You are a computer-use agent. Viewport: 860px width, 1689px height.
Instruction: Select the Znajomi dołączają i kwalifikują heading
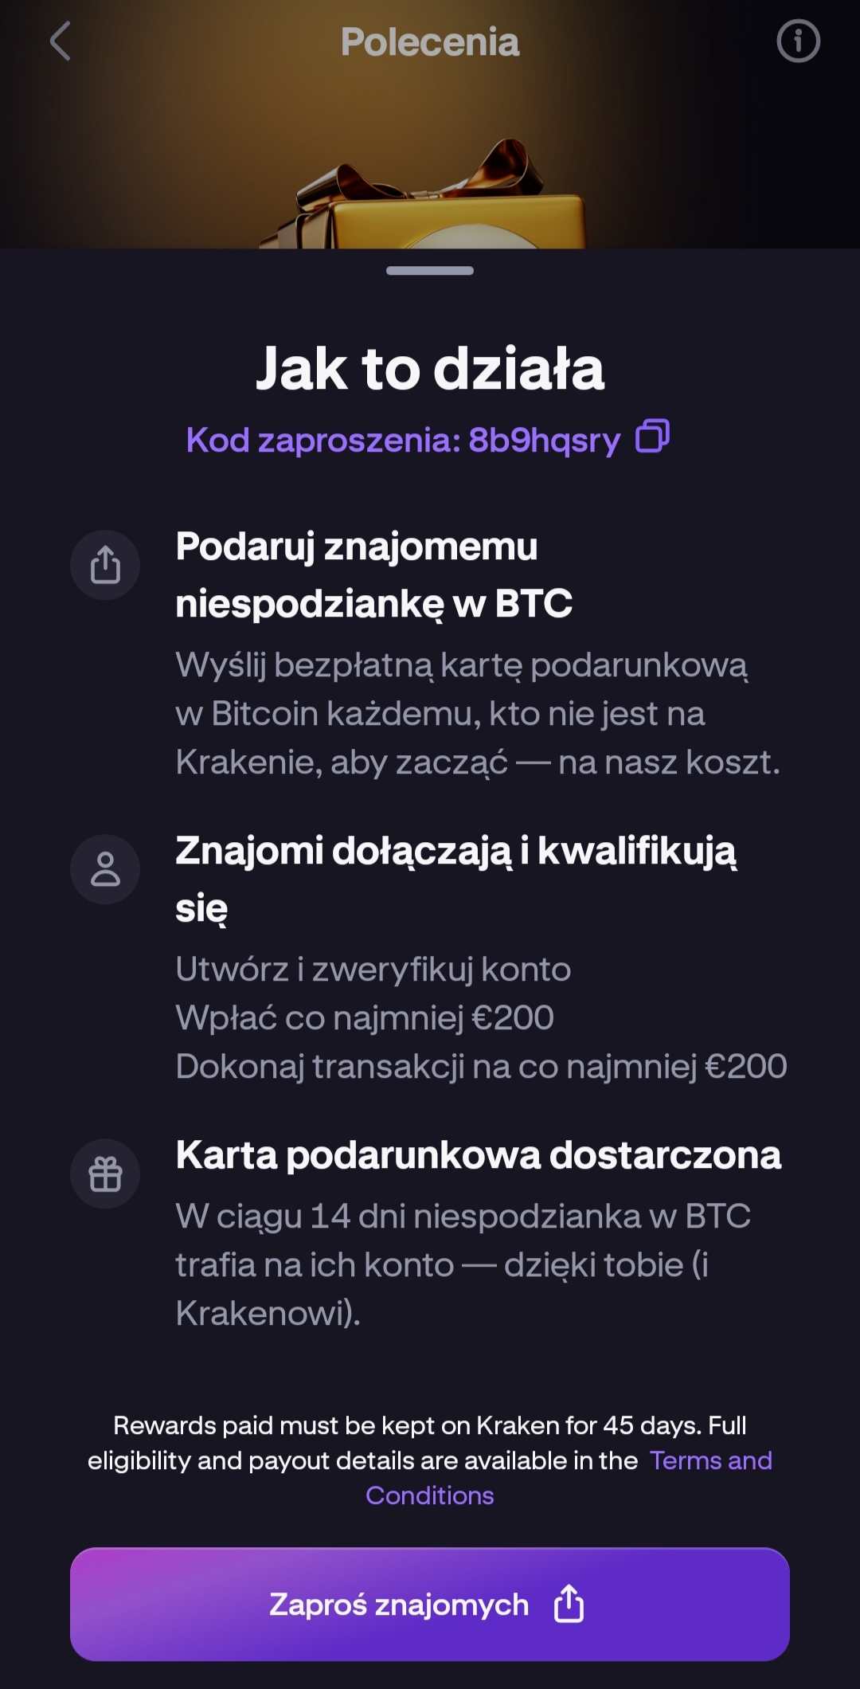click(455, 879)
